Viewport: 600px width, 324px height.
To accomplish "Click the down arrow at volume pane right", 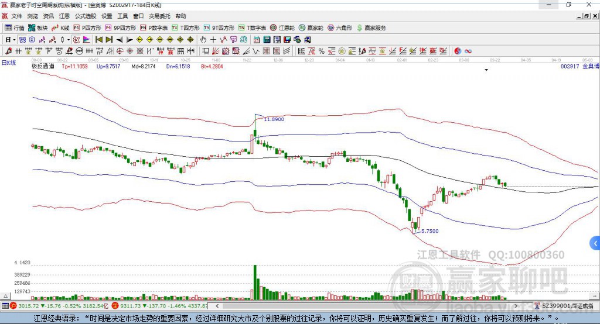I will (595, 296).
